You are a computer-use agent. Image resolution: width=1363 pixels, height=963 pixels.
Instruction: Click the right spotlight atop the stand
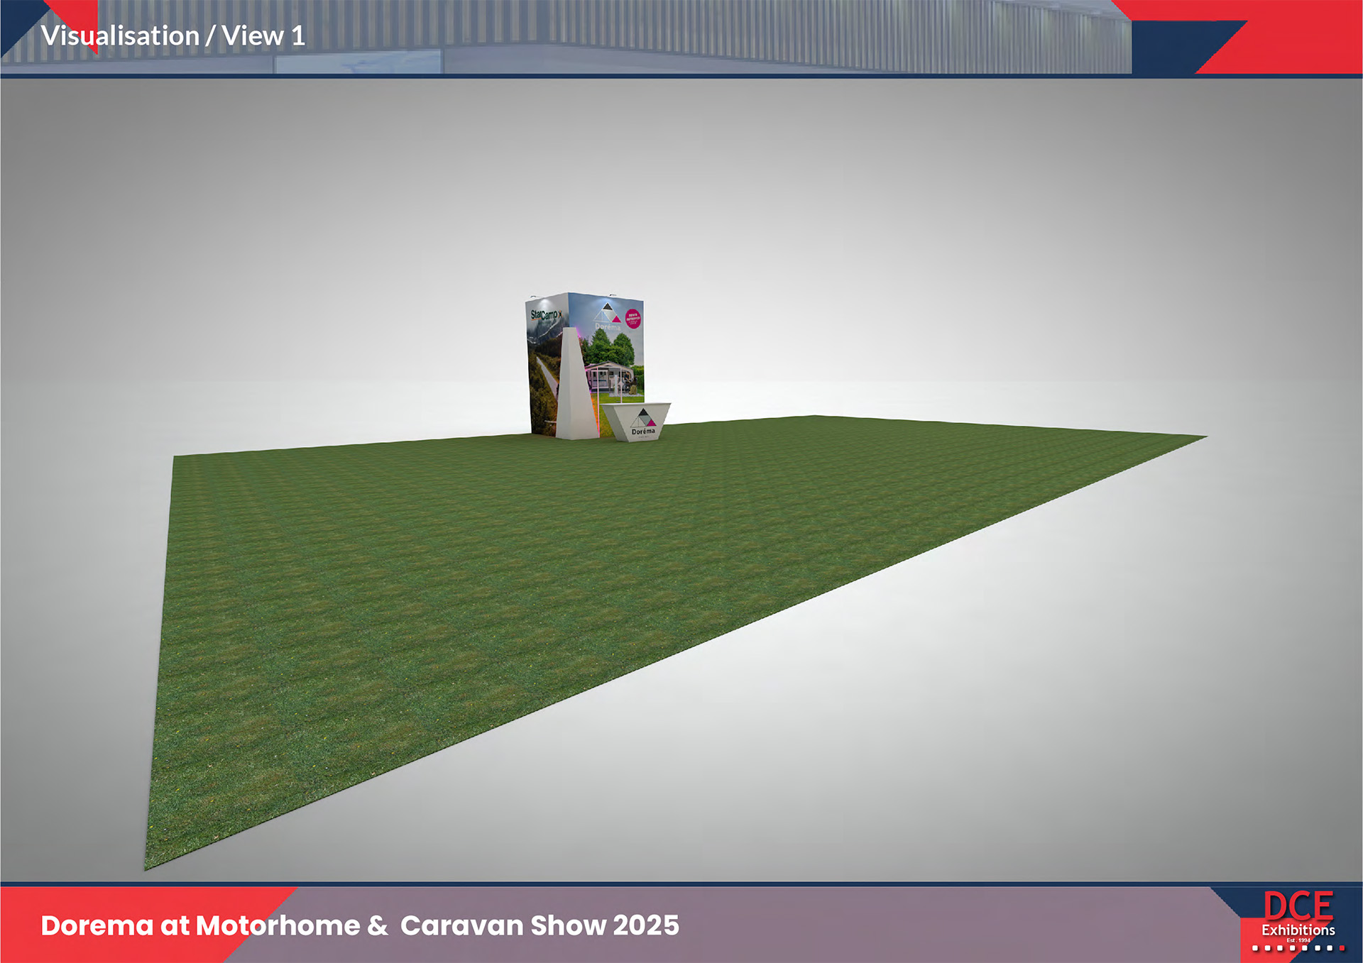(612, 295)
